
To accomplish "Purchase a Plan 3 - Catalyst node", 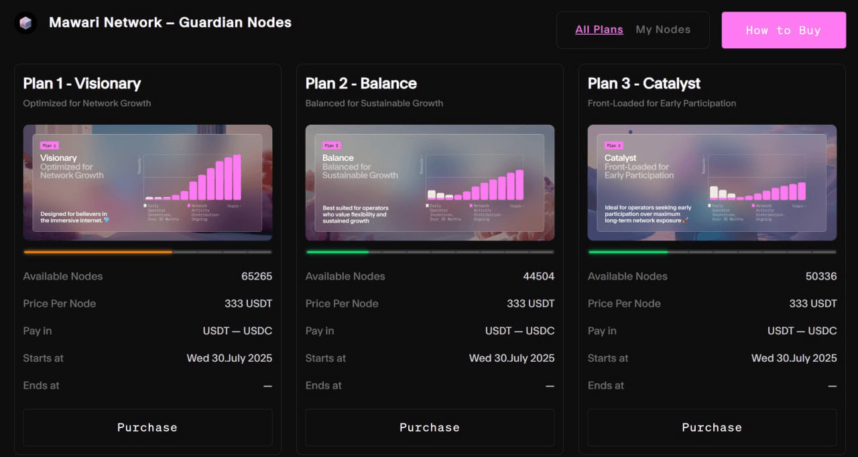I will pyautogui.click(x=712, y=428).
